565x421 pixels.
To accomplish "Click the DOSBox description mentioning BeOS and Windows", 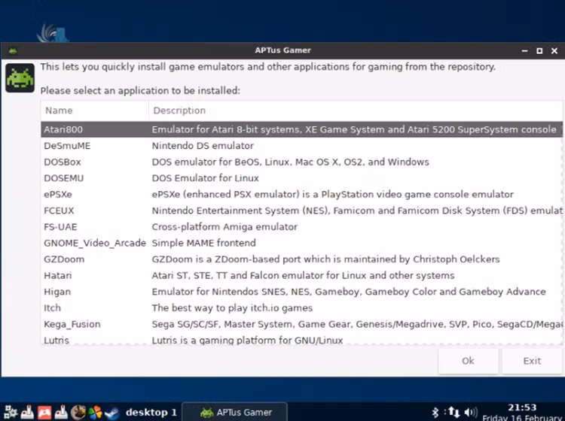I will click(x=291, y=162).
